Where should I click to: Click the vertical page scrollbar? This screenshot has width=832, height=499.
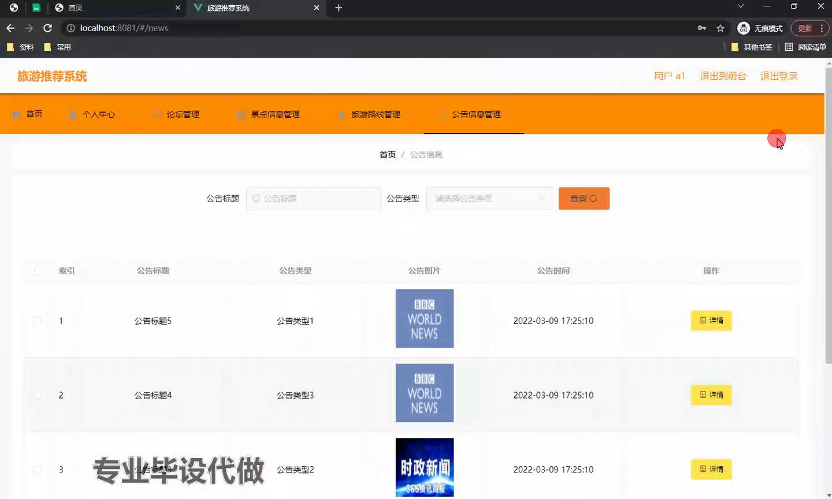pyautogui.click(x=828, y=219)
